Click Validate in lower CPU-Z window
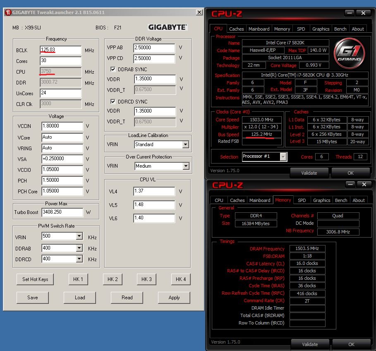376x351 pixels. pyautogui.click(x=310, y=344)
